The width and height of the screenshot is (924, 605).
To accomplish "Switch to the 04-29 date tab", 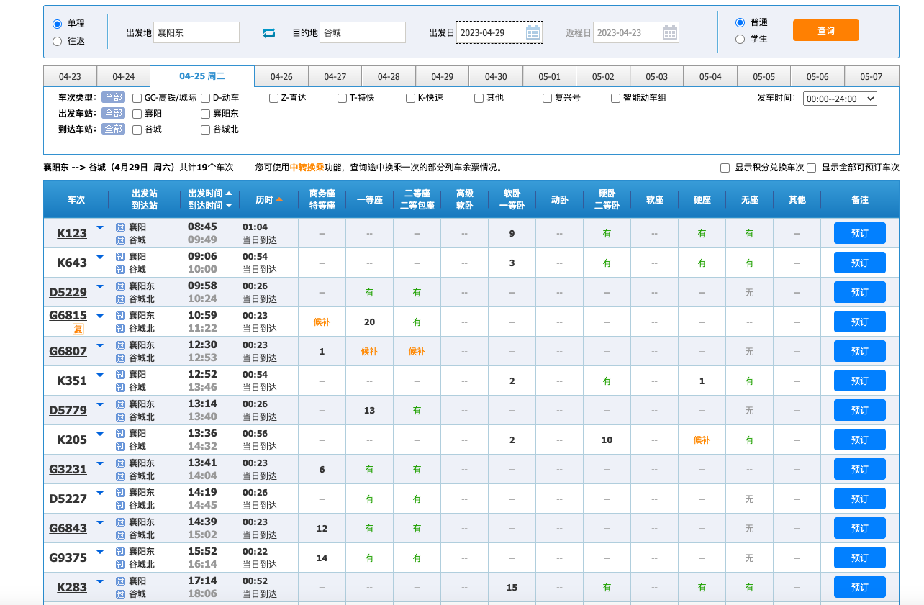I will (x=442, y=76).
